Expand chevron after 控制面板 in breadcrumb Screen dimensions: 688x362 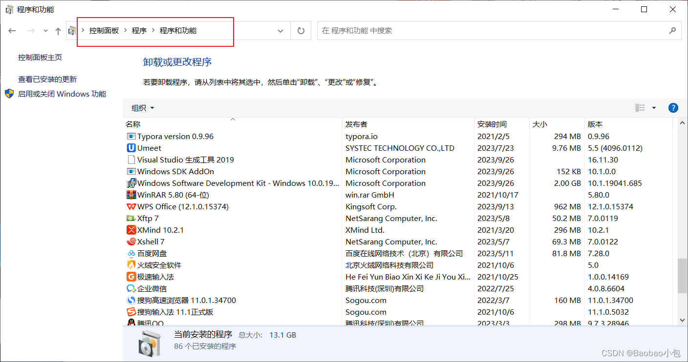coord(126,30)
